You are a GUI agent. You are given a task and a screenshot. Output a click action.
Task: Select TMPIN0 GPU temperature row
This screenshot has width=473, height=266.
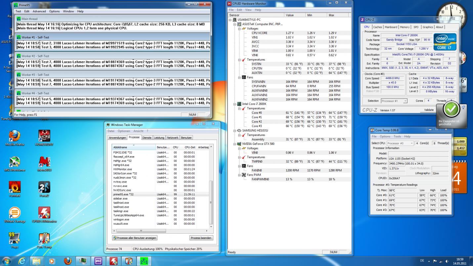click(x=289, y=161)
